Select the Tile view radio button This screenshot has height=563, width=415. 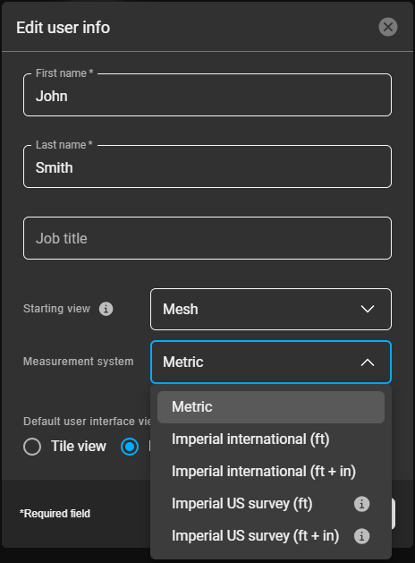click(x=32, y=447)
